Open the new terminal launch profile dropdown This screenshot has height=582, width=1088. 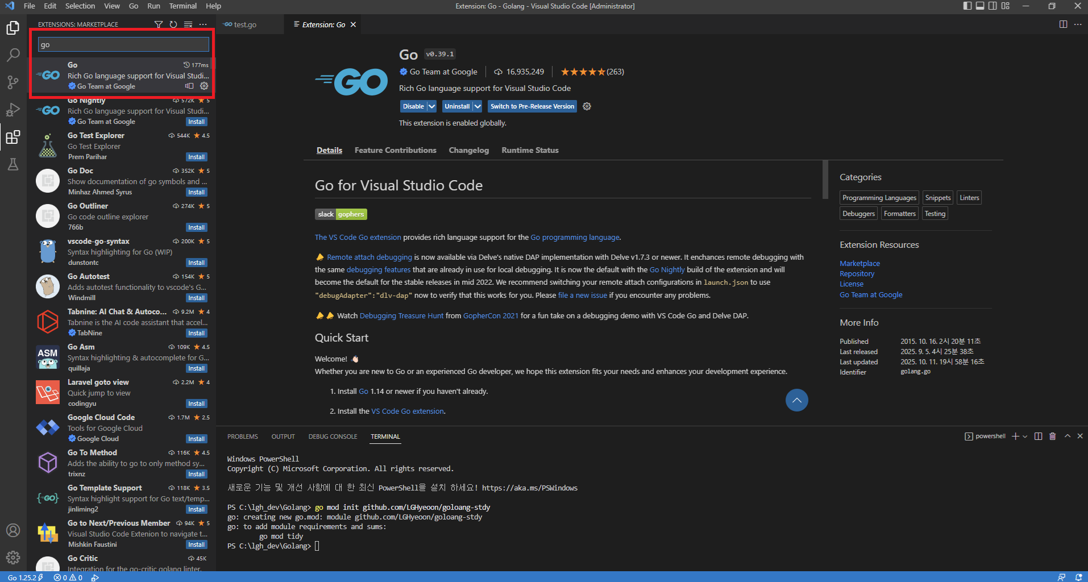[x=1025, y=436]
